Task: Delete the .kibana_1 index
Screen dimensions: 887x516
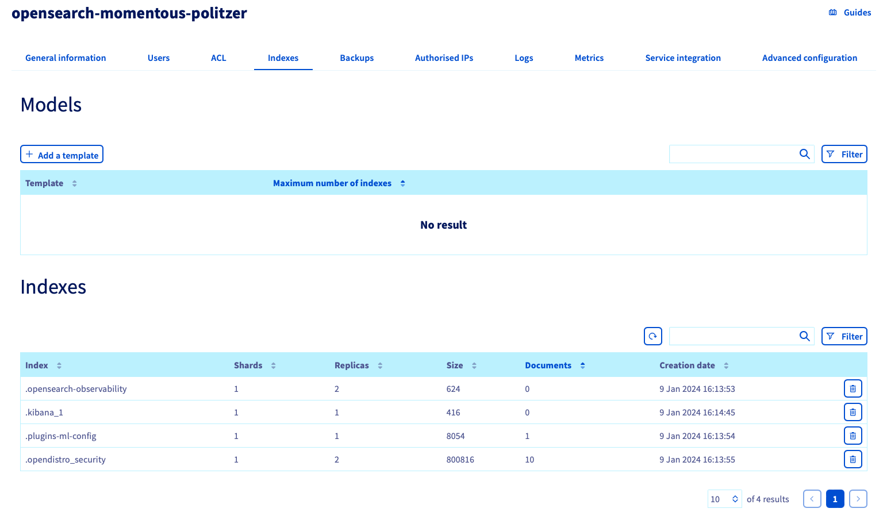Action: point(853,412)
